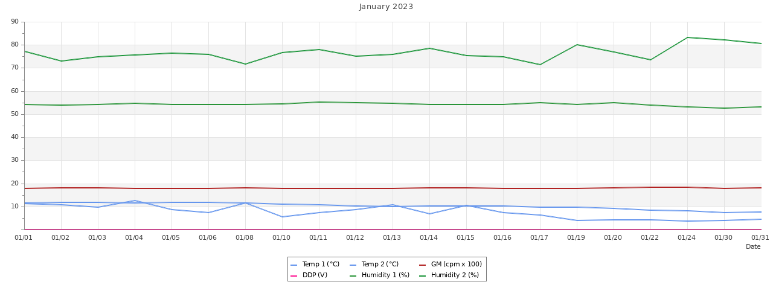This screenshot has height=302, width=773.
Task: Click the dark red GM legend color marker
Action: (423, 265)
